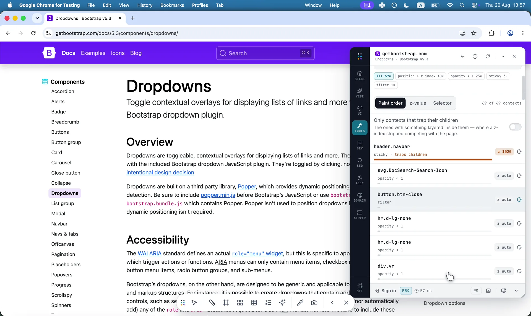The width and height of the screenshot is (531, 316).
Task: Activate the four-squares layout tool
Action: point(240,303)
